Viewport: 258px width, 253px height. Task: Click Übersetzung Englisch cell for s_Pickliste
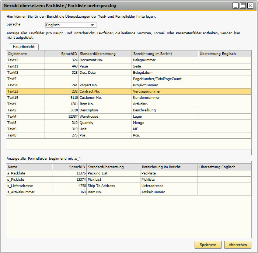tap(224, 180)
